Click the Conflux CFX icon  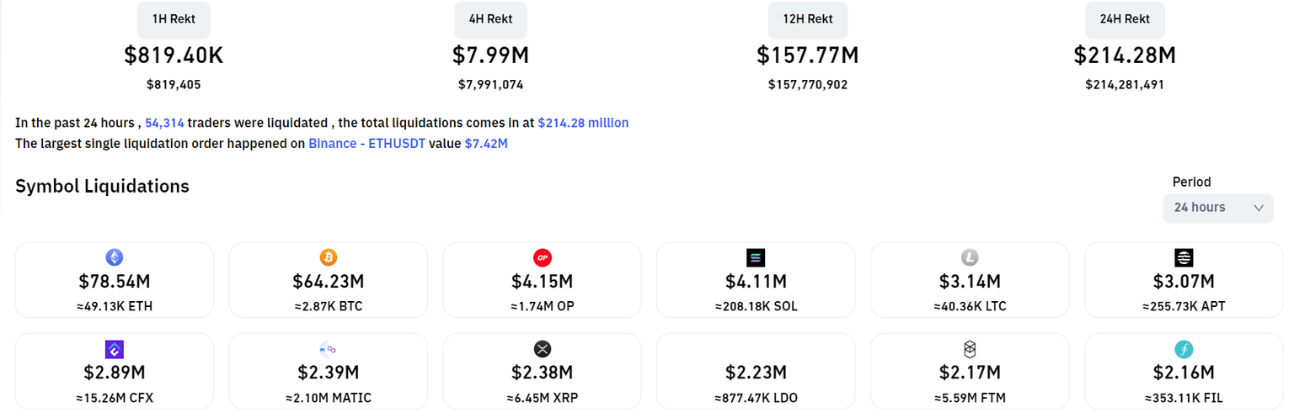coord(115,349)
